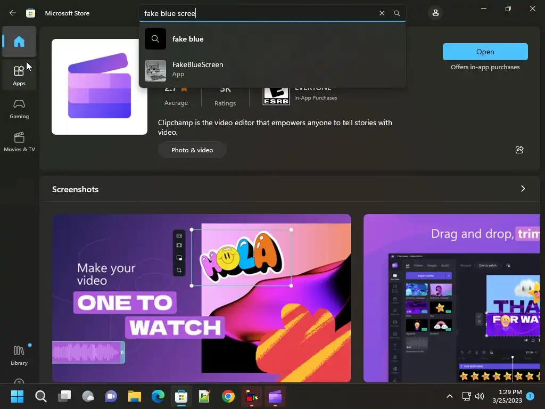Launch Google Chrome from taskbar

(228, 396)
